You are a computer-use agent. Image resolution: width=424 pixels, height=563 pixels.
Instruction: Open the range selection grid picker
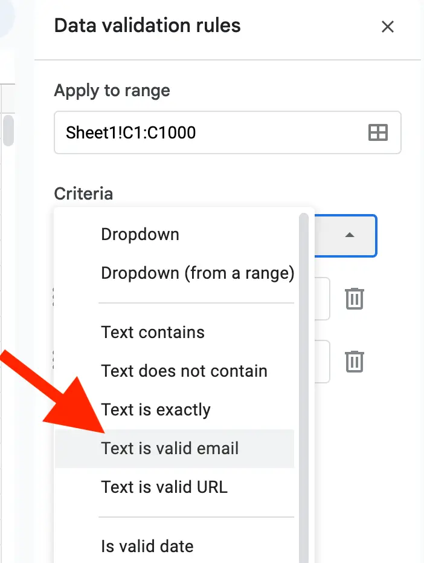pos(377,132)
